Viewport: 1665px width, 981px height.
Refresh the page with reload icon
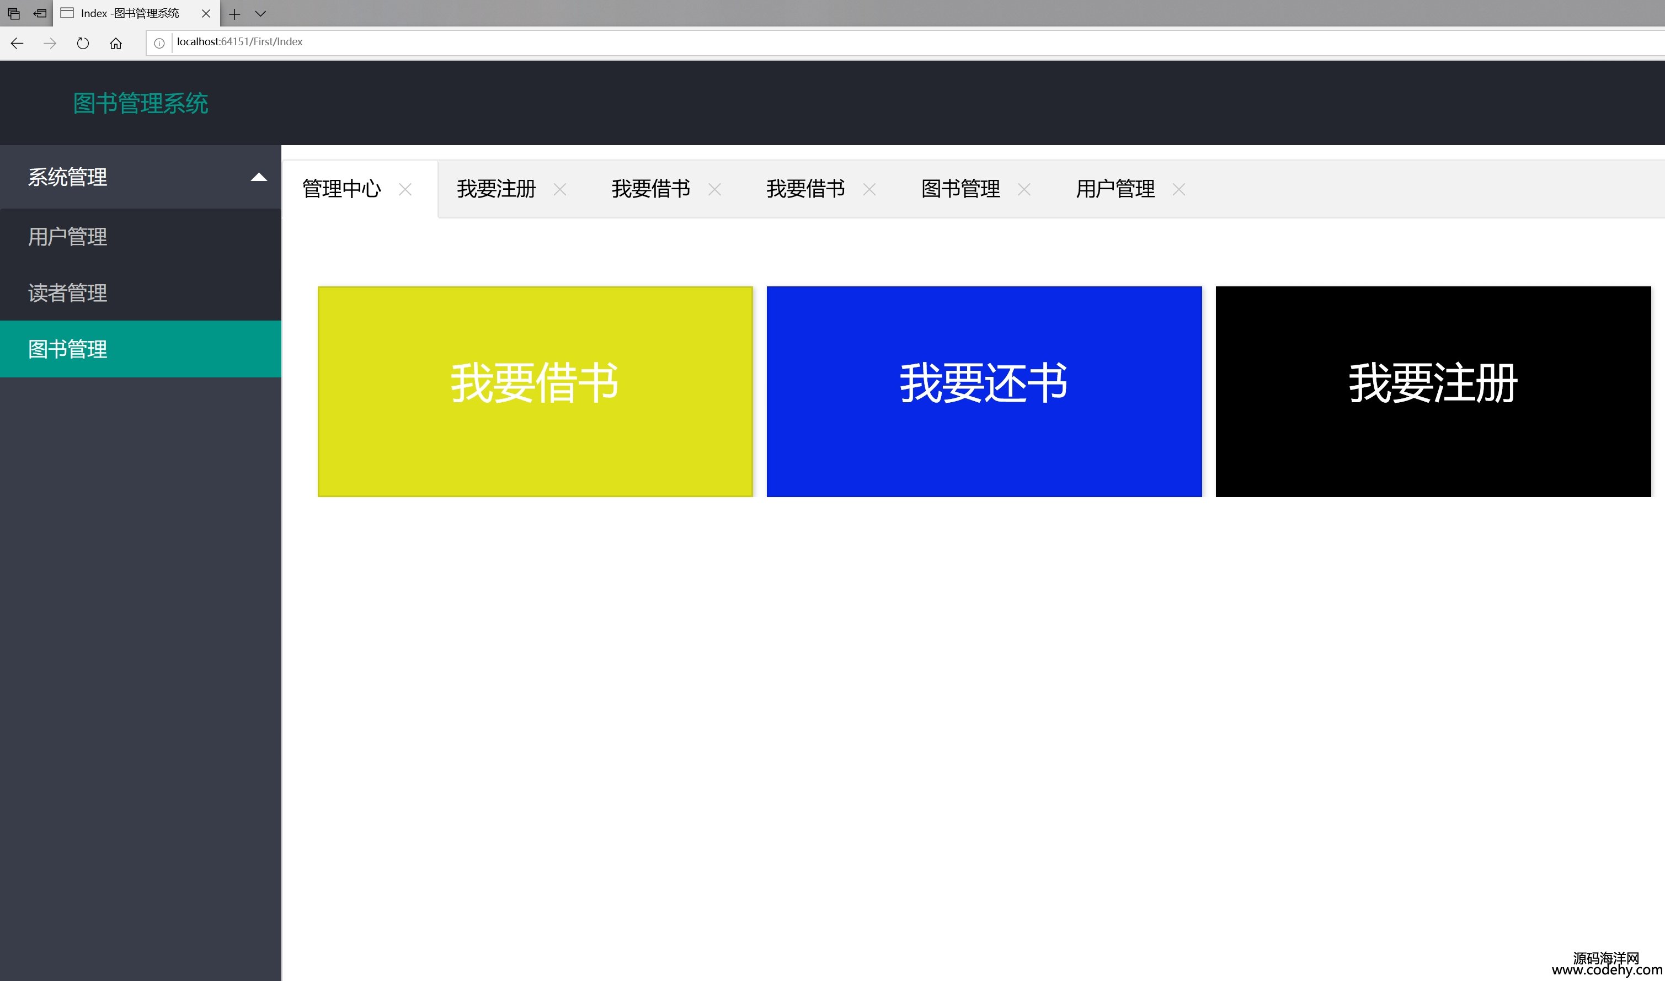coord(83,43)
